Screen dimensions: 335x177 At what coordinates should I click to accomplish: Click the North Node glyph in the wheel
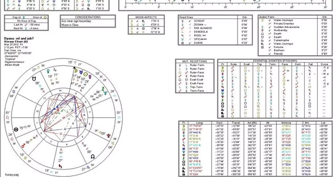[92, 157]
